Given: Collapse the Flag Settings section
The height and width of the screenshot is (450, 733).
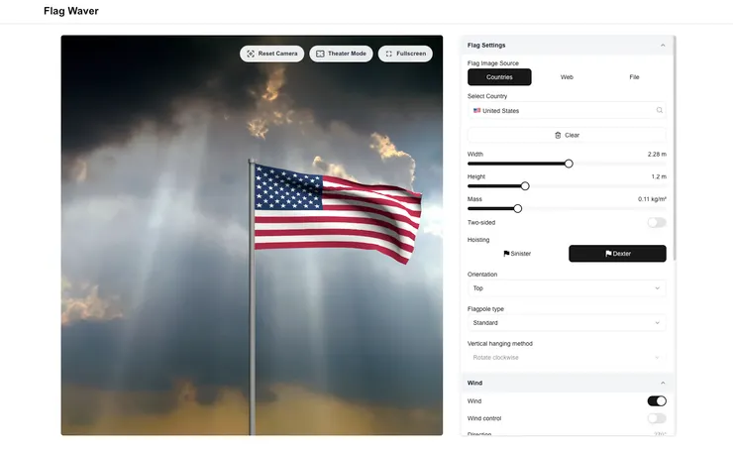Looking at the screenshot, I should pos(663,46).
